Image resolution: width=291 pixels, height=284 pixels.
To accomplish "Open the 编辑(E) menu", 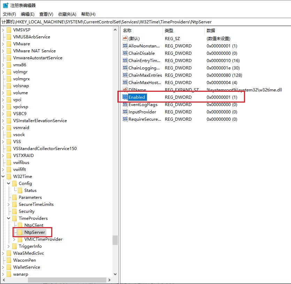I will point(28,14).
